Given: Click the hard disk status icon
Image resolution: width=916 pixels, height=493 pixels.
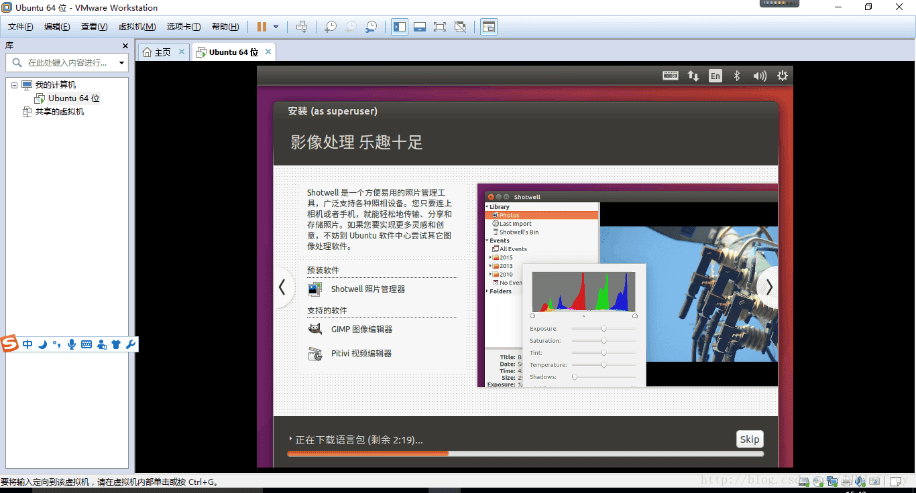Looking at the screenshot, I should (803, 481).
